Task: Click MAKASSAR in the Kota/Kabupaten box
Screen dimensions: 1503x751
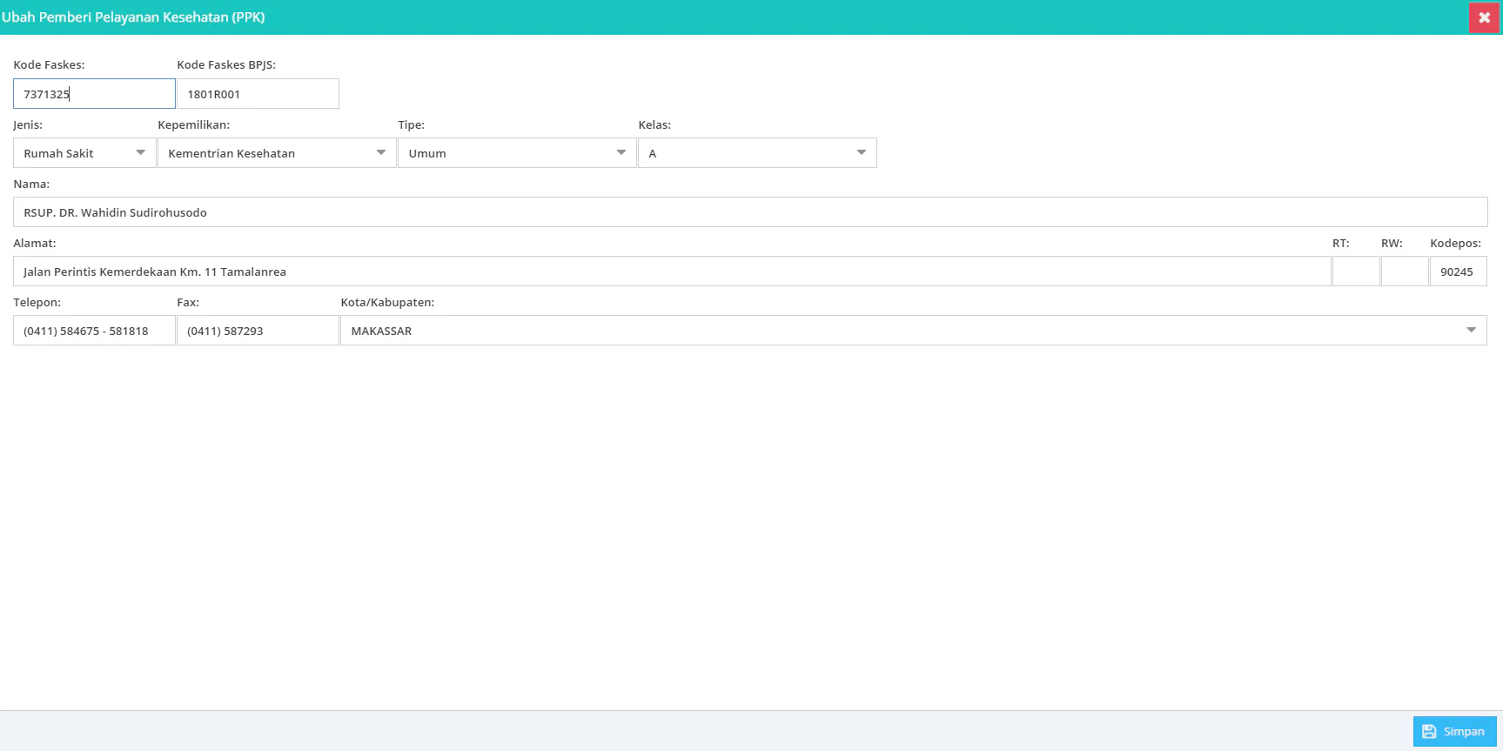Action: click(381, 331)
